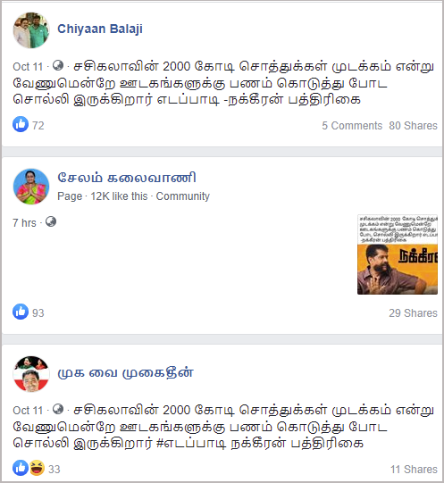444x483 pixels.
Task: Open Chiyaan Balaji's profile picture
Action: [x=31, y=30]
